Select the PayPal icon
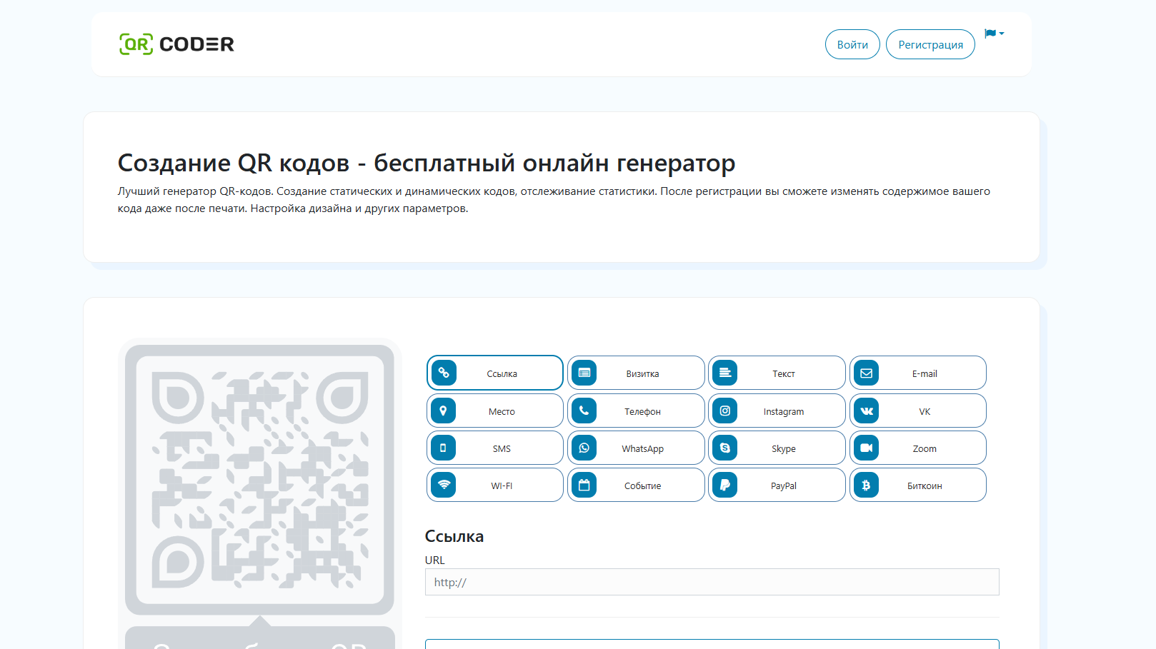The height and width of the screenshot is (649, 1156). pos(725,485)
